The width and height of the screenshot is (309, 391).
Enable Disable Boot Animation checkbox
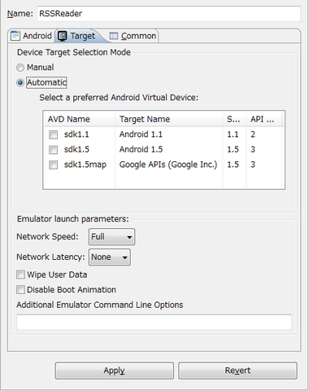[20, 290]
